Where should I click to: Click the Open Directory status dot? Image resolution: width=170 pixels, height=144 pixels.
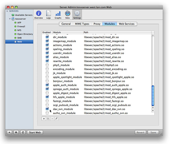(15, 34)
